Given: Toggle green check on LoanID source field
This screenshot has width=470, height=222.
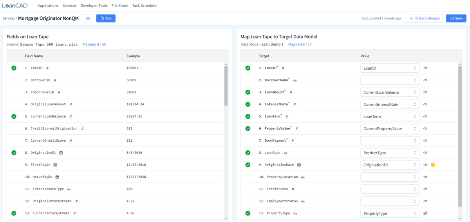Looking at the screenshot, I should [14, 68].
